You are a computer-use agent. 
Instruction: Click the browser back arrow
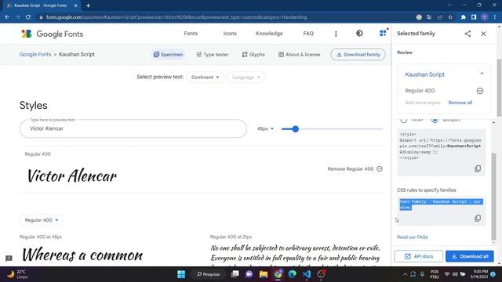(x=7, y=17)
